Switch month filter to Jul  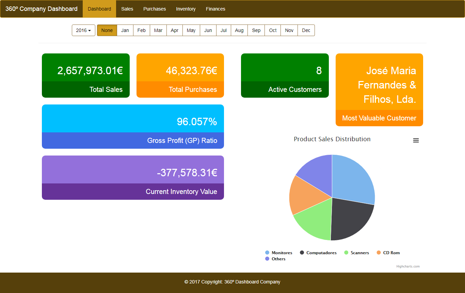(224, 30)
